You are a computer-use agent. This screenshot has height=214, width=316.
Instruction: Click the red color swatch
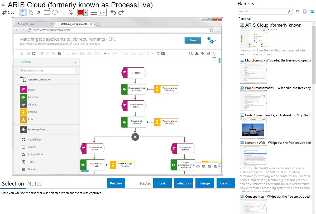pos(80,12)
